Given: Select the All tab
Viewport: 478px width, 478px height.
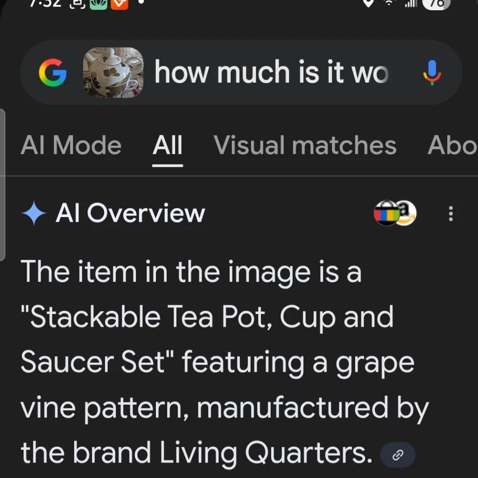Looking at the screenshot, I should click(167, 145).
